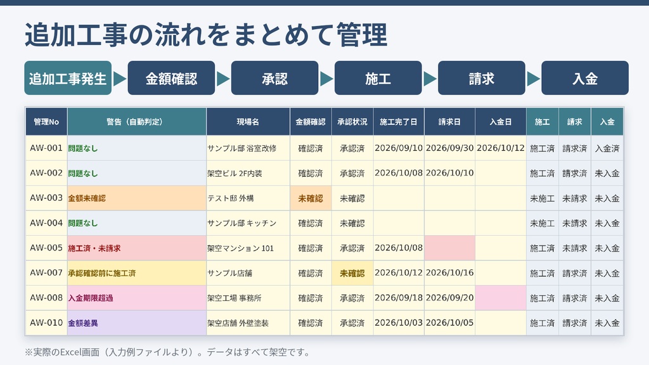649x365 pixels.
Task: Click the 施工 step box in the flow
Action: 378,78
